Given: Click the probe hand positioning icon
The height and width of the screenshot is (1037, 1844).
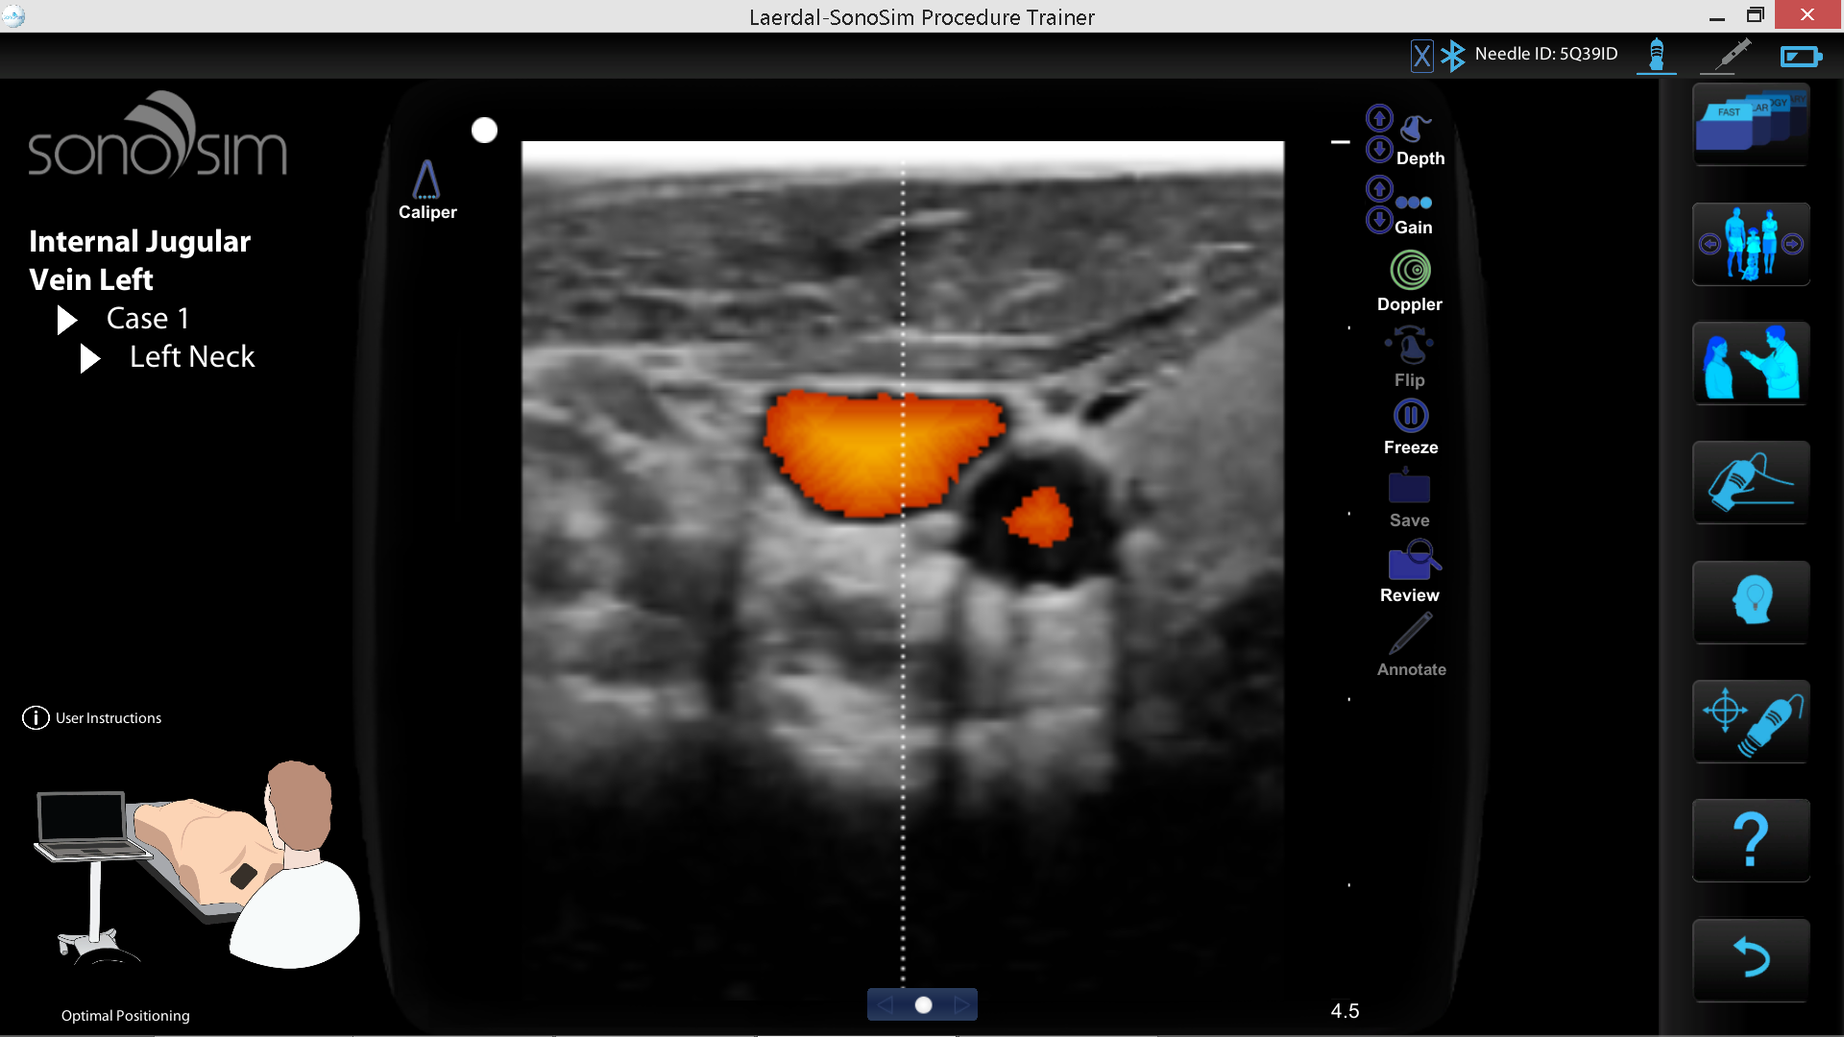Looking at the screenshot, I should pos(1750,483).
